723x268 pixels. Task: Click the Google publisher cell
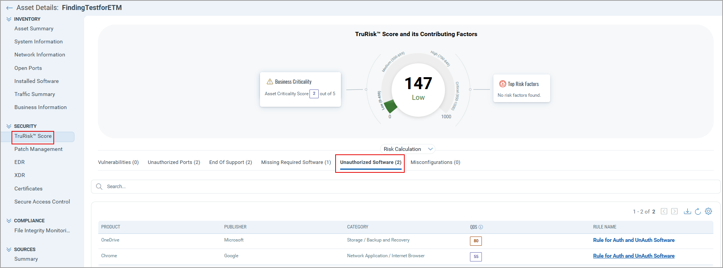pos(231,256)
